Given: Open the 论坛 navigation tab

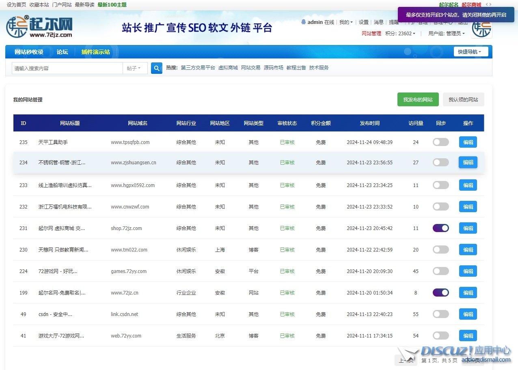Looking at the screenshot, I should click(62, 52).
